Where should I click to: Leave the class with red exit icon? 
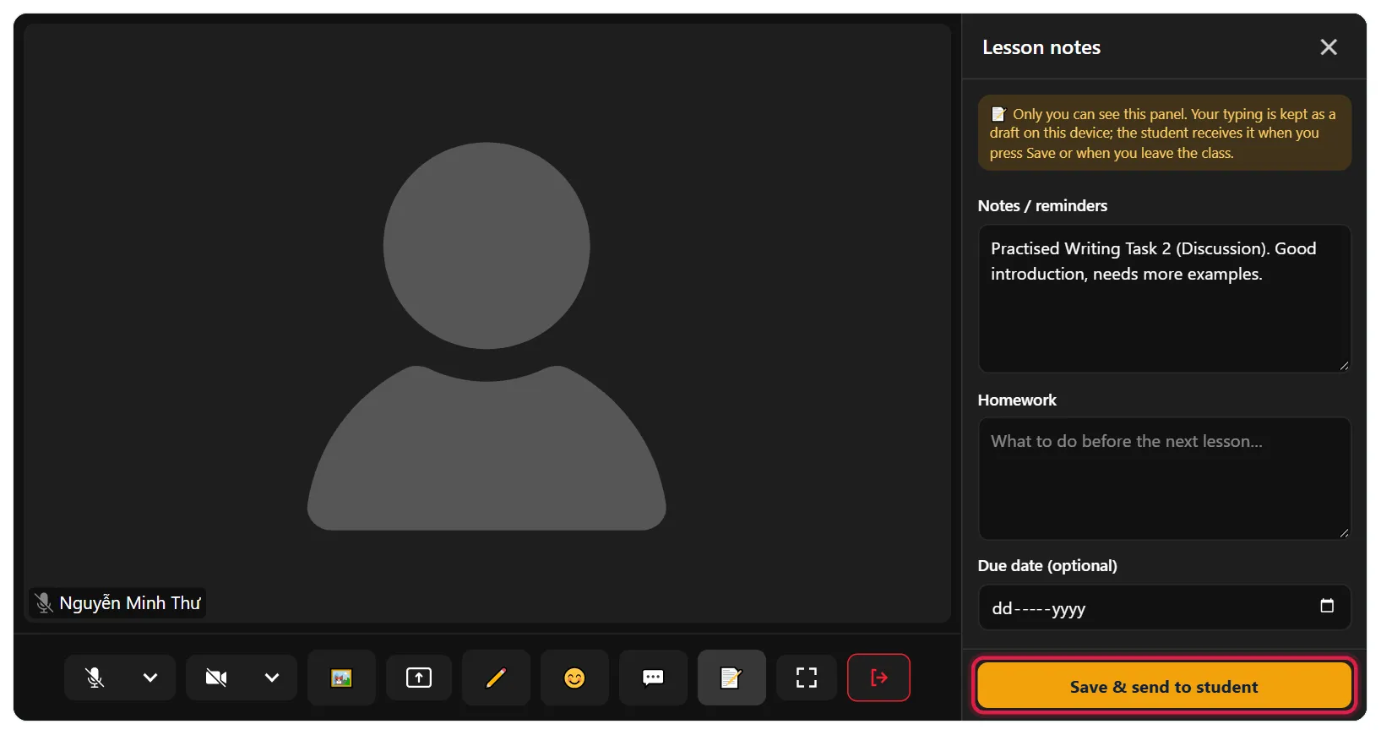click(x=878, y=678)
